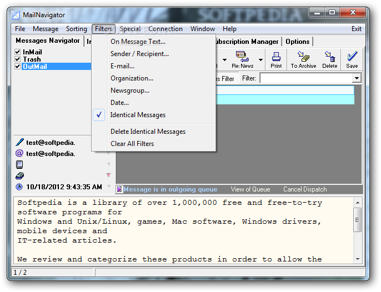Switch to the Options tab
This screenshot has width=381, height=292.
tap(298, 42)
